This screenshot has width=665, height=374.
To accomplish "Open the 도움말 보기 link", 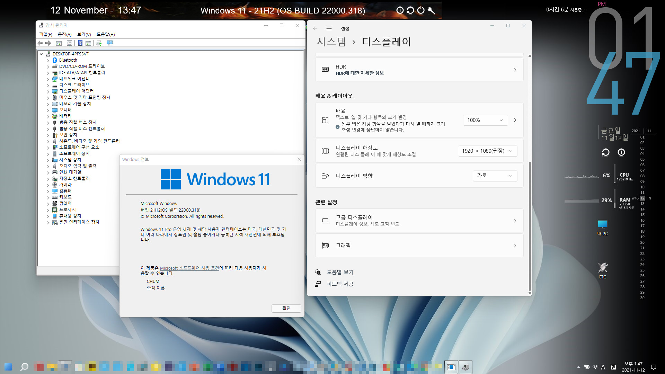I will pos(340,272).
